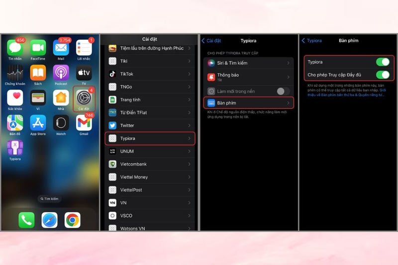
Task: Open the Trang tính row chevron
Action: [190, 99]
